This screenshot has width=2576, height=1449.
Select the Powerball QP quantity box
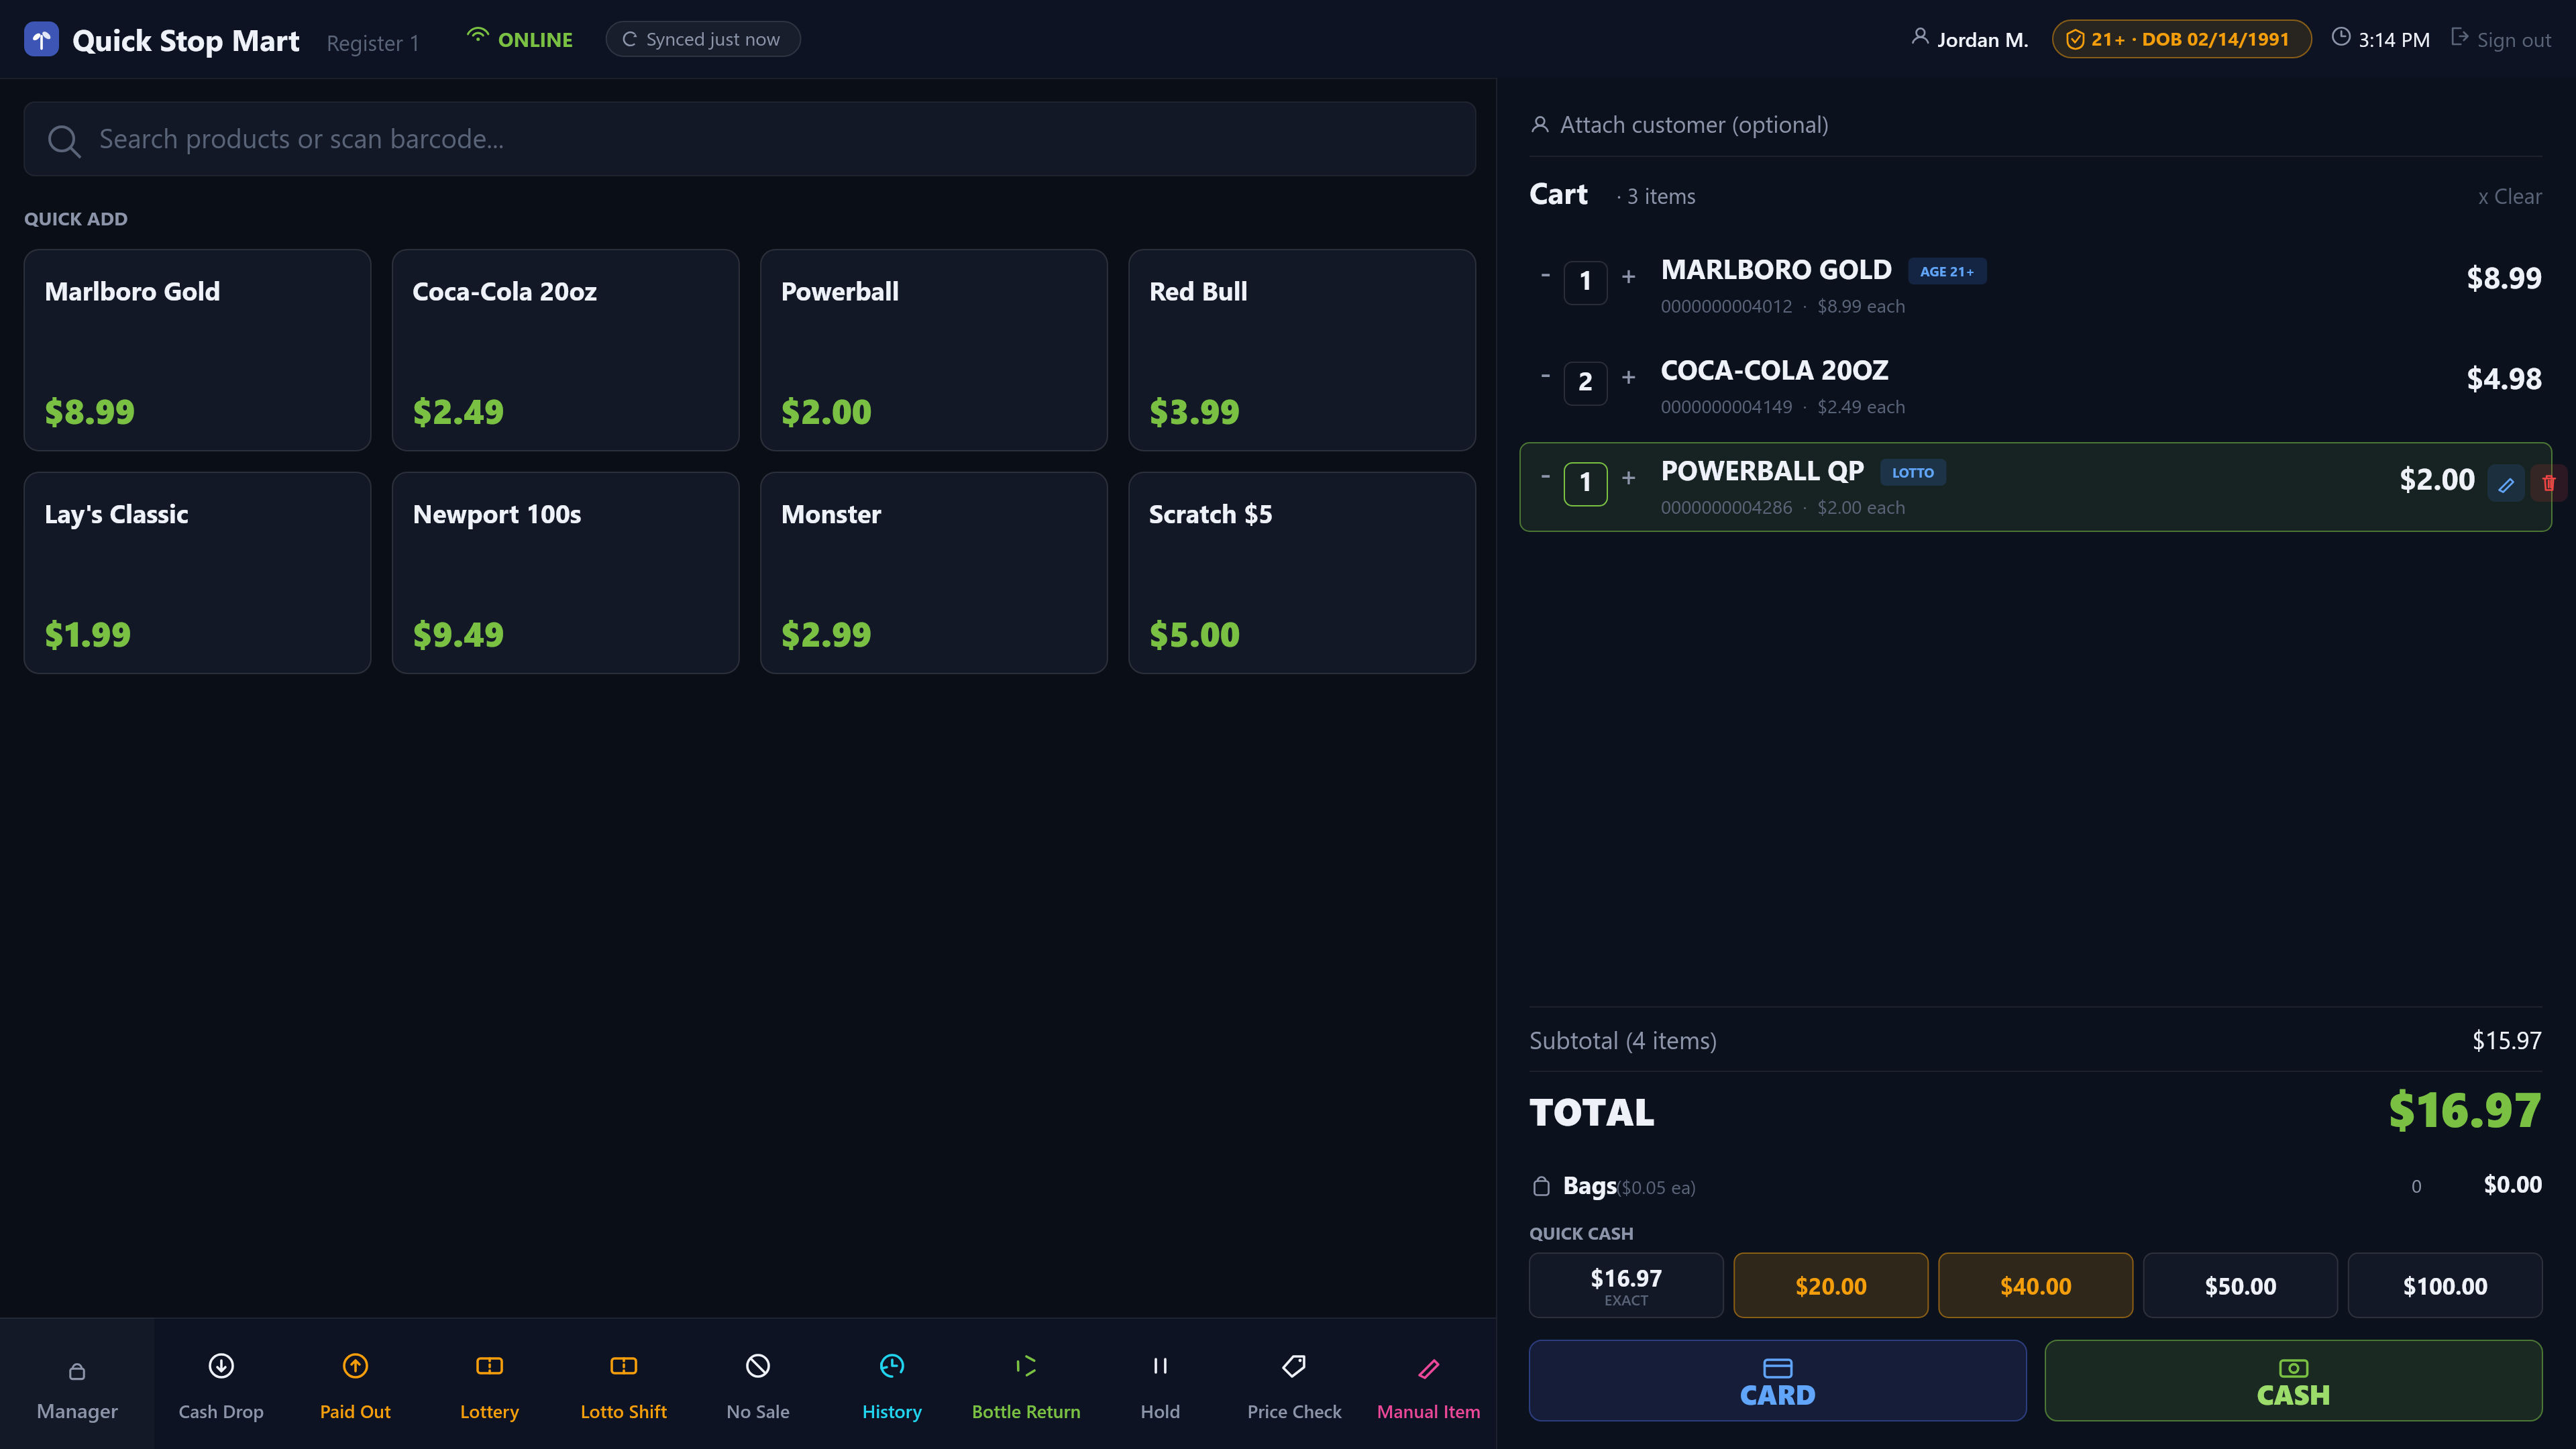click(x=1585, y=483)
